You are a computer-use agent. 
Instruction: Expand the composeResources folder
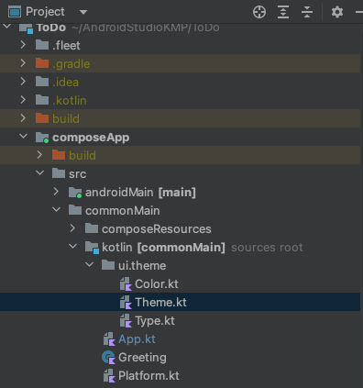coord(72,228)
